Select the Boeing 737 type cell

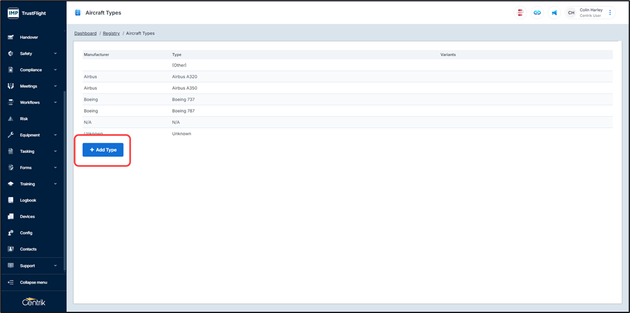(x=183, y=99)
